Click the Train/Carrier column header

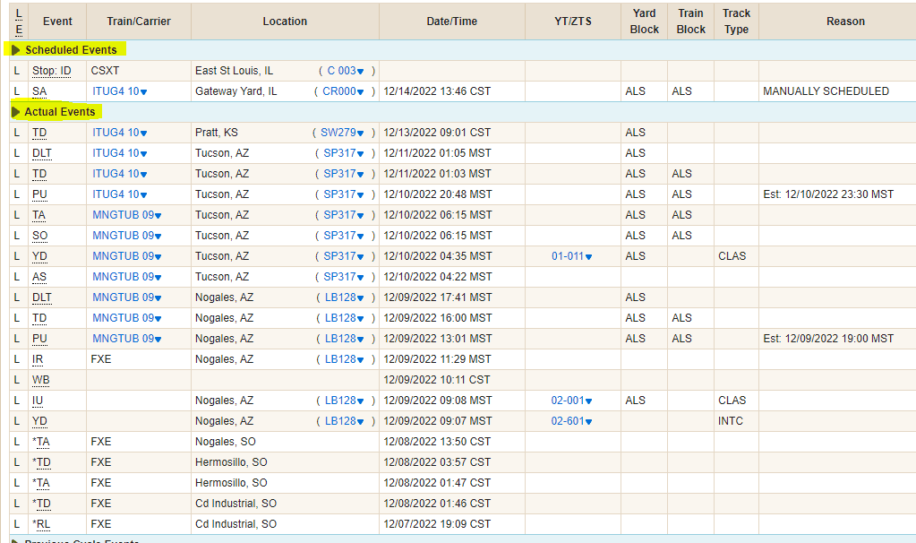pos(139,21)
